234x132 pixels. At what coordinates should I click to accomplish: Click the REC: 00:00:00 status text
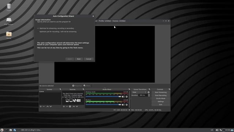(x=136, y=110)
